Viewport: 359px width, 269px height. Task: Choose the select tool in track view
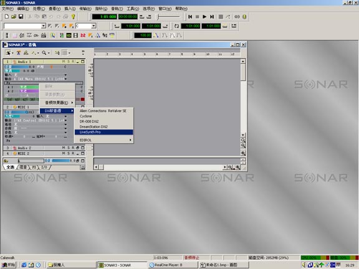8,53
